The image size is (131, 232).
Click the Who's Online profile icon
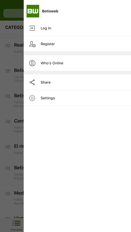click(32, 63)
